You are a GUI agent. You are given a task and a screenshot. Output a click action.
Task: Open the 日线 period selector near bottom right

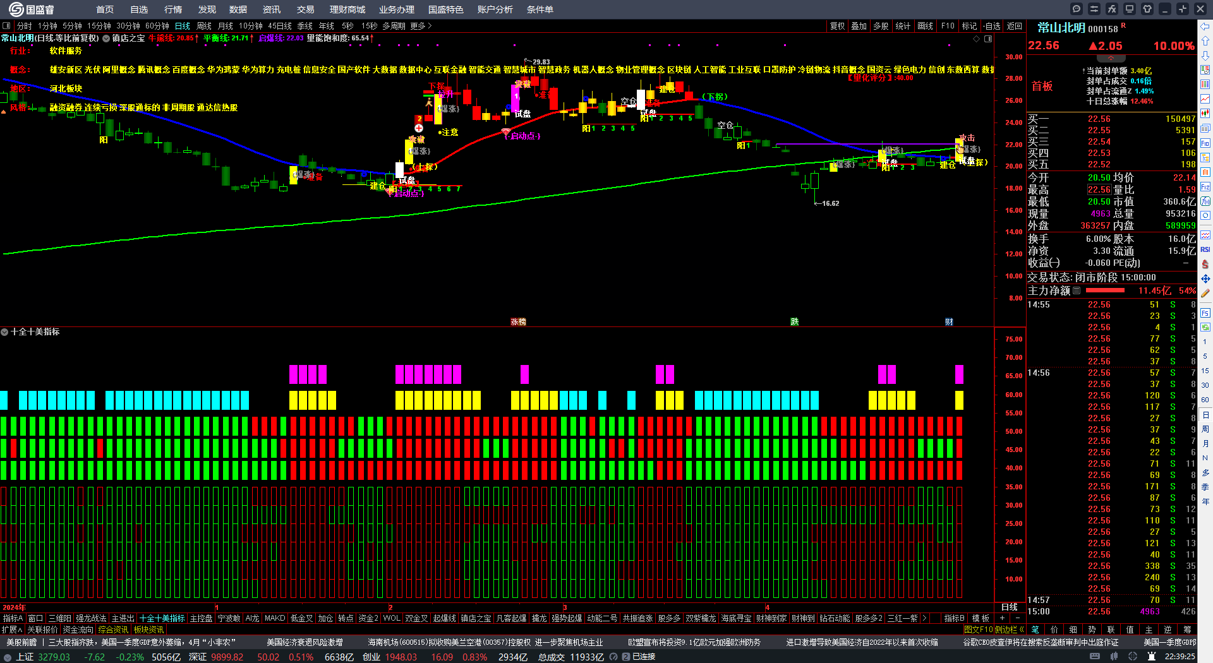pos(1010,607)
